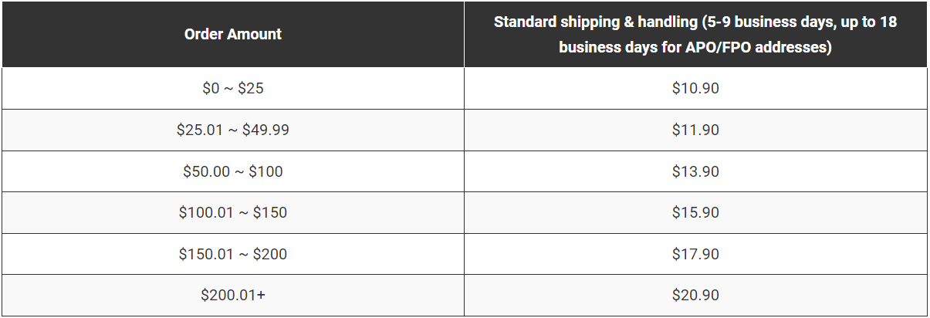930x318 pixels.
Task: Select the $0 ~ $25 order amount cell
Action: click(x=233, y=89)
